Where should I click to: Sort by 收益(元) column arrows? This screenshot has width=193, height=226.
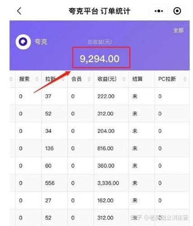124,79
